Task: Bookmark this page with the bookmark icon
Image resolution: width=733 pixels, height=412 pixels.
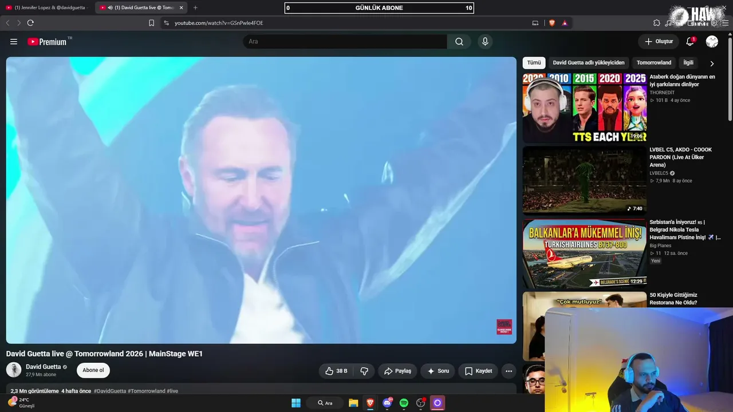Action: [x=151, y=23]
